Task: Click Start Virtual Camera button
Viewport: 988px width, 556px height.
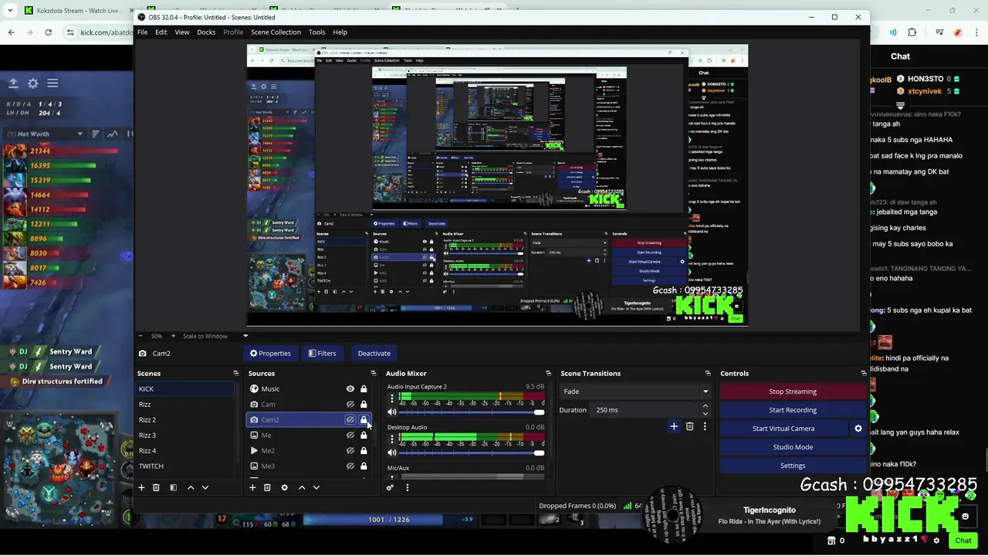Action: pos(783,429)
